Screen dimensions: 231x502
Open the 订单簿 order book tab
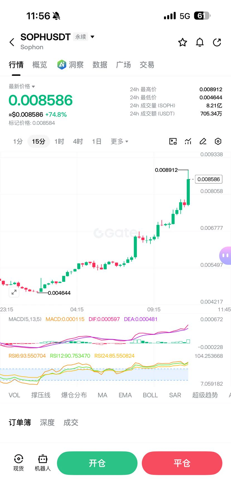click(x=20, y=422)
